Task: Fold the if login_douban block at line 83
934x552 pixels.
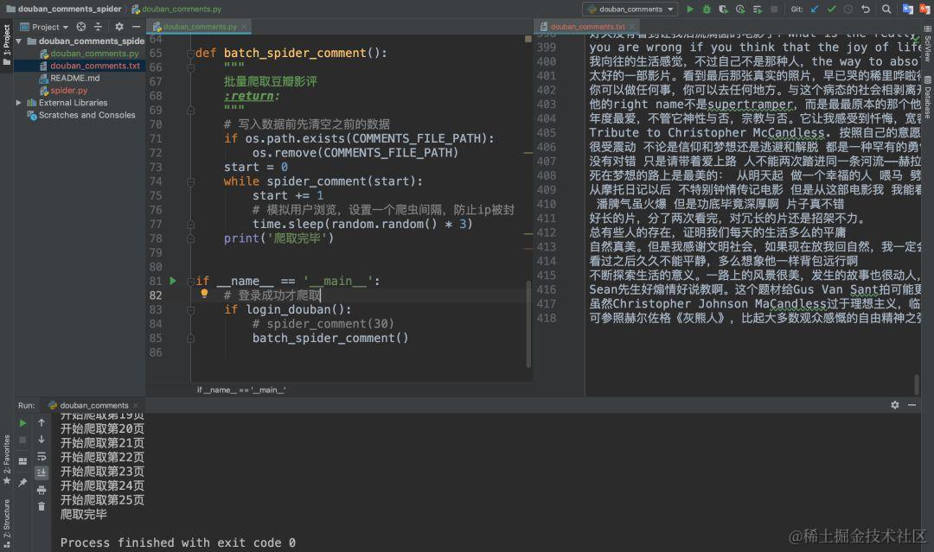Action: [190, 310]
